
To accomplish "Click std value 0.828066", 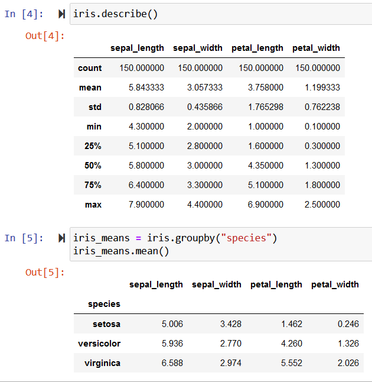I will 146,107.
